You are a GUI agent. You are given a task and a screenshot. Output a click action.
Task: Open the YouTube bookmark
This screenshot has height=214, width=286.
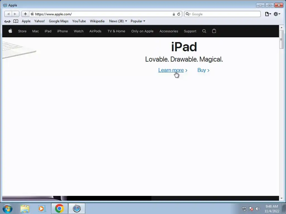(x=79, y=21)
